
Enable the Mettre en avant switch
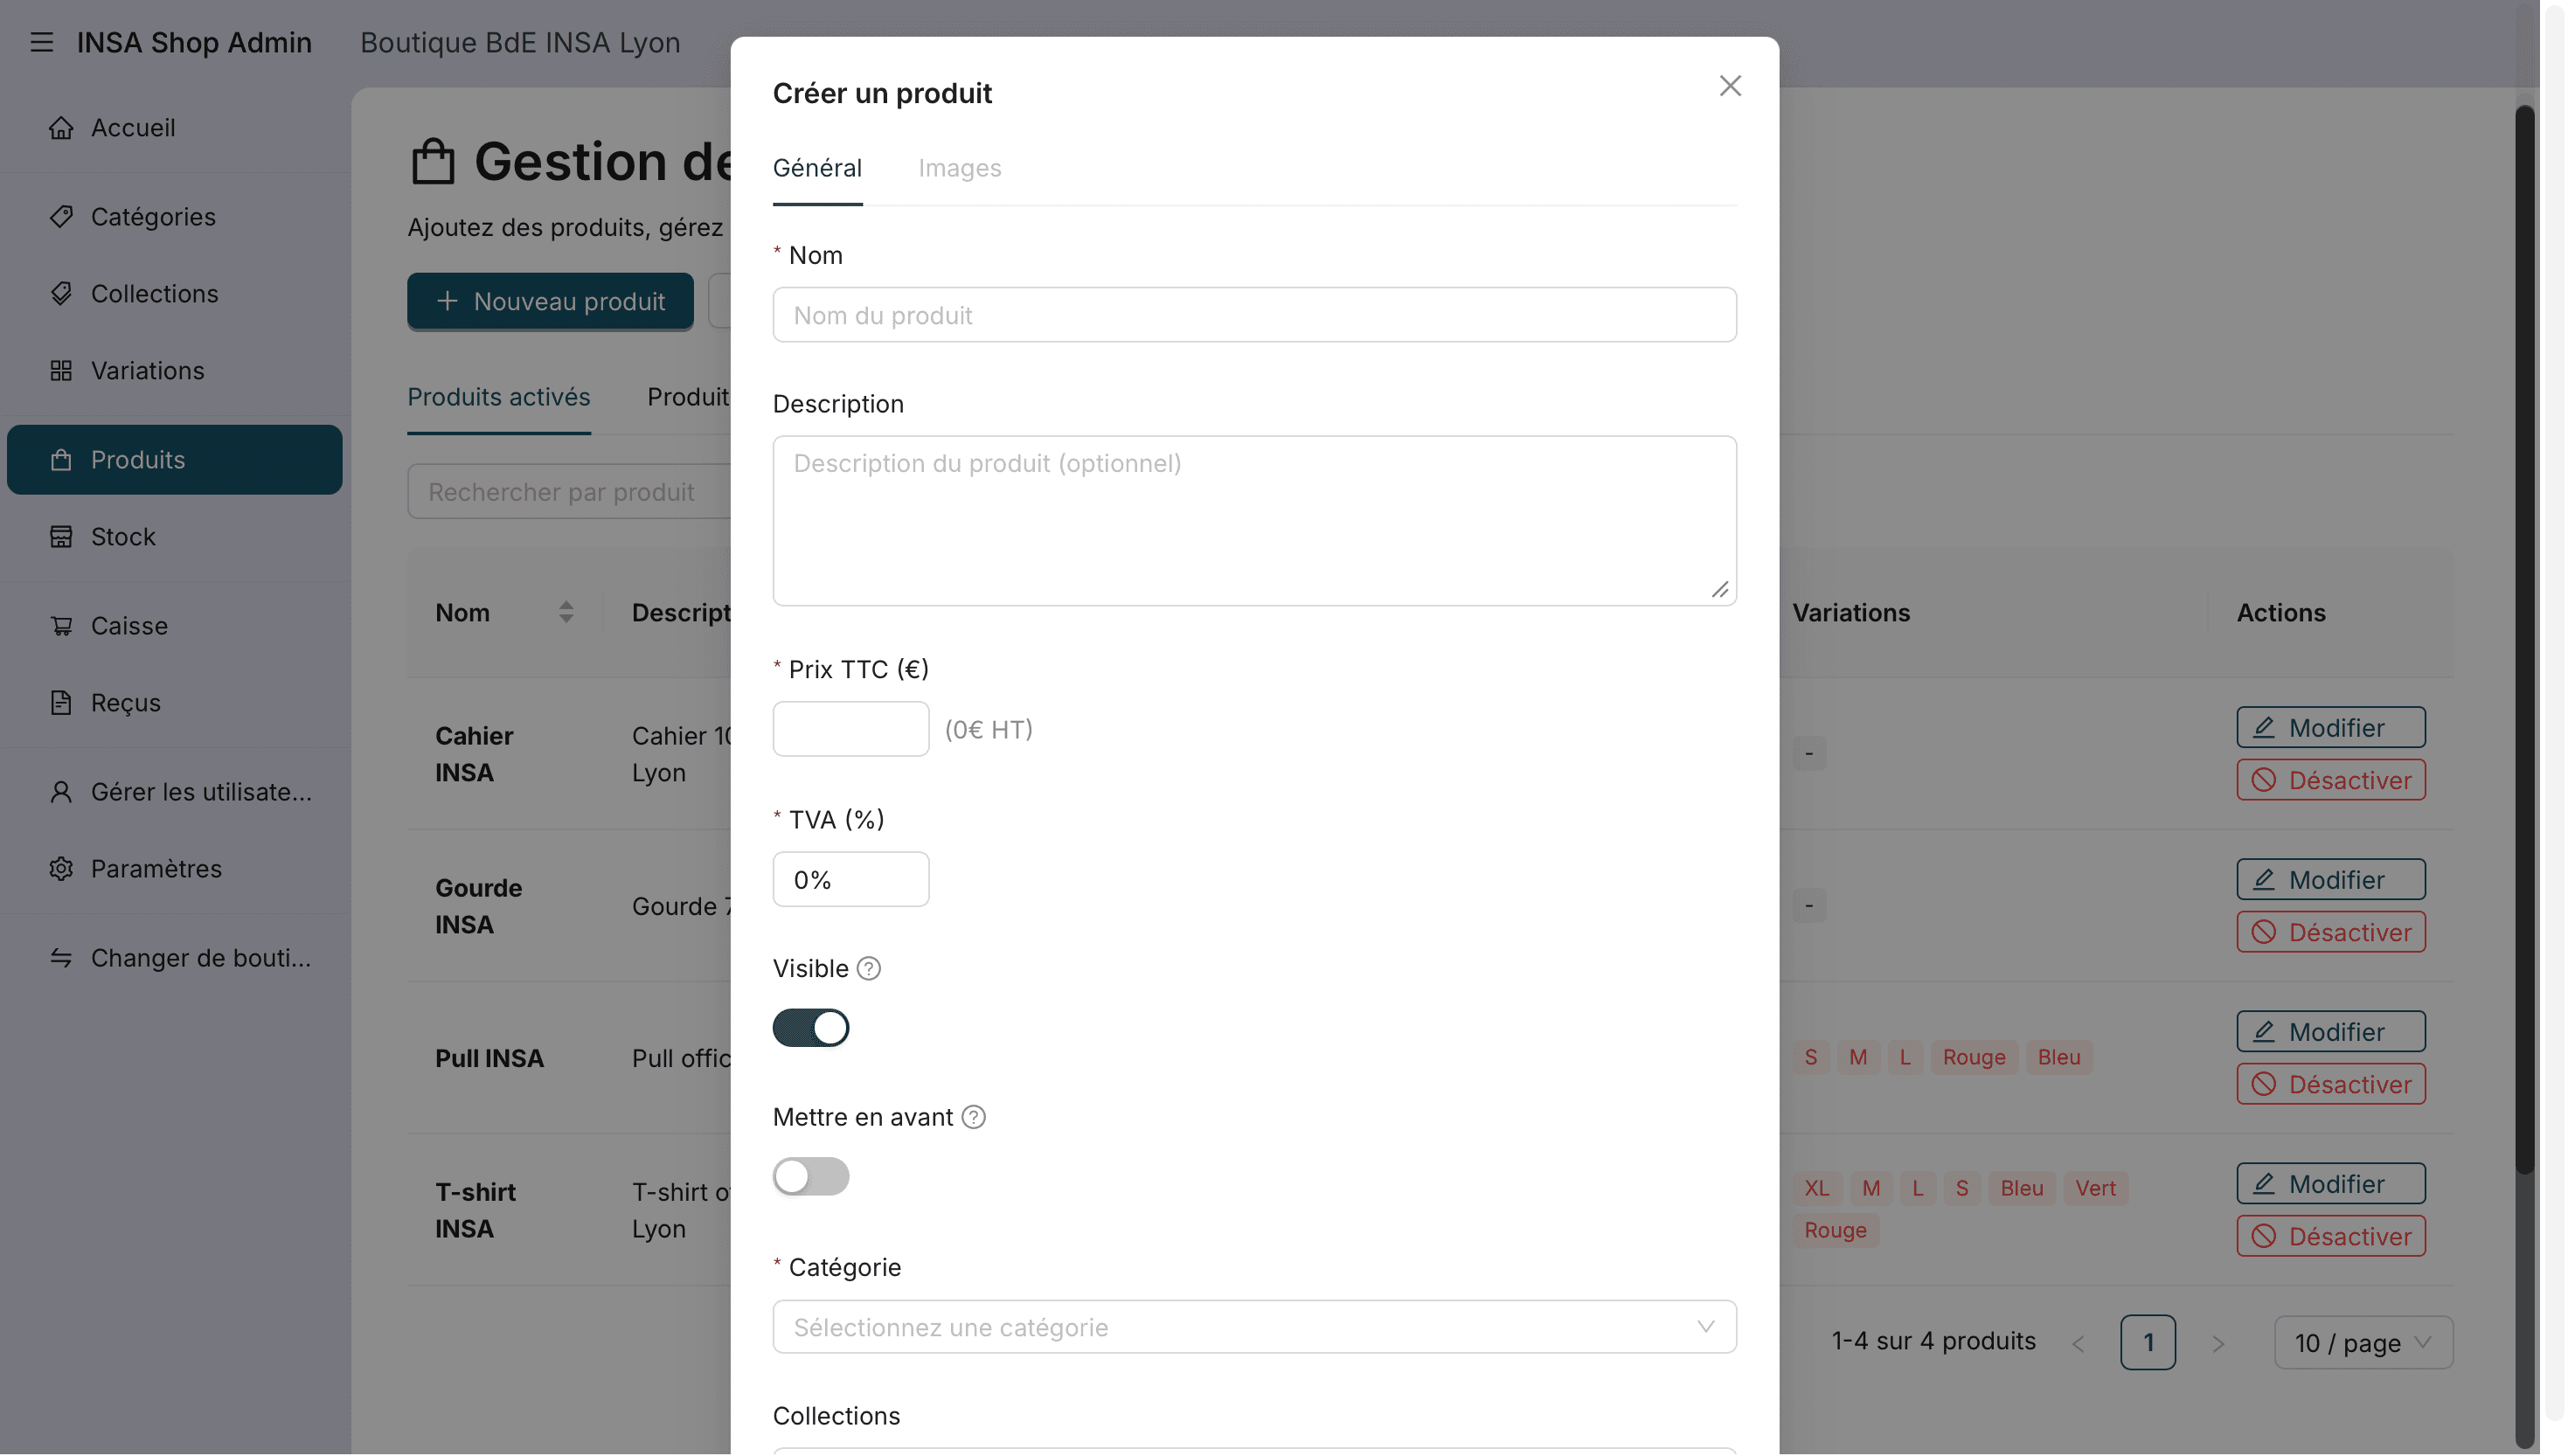click(811, 1177)
